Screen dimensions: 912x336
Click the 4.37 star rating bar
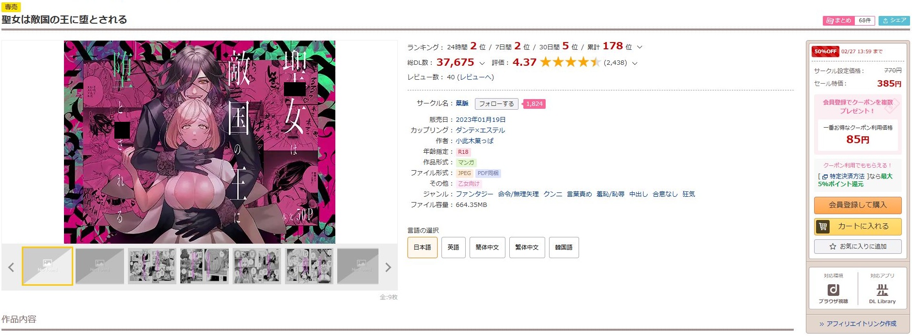click(x=570, y=62)
